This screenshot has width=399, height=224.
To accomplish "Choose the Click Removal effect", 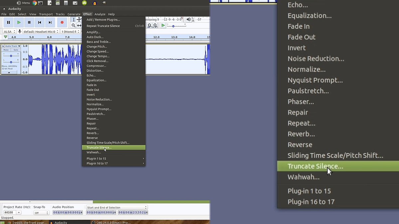I will 114,61.
